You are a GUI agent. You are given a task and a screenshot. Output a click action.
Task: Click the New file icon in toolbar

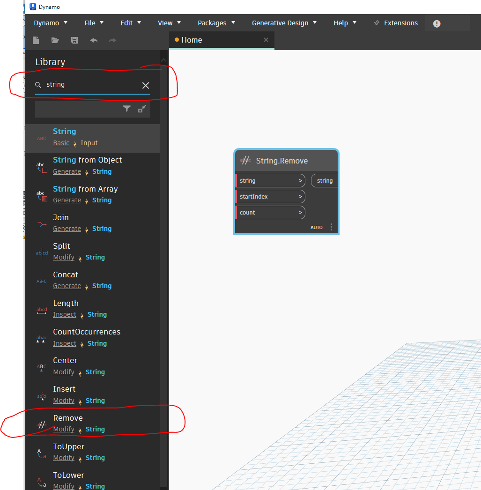tap(36, 40)
